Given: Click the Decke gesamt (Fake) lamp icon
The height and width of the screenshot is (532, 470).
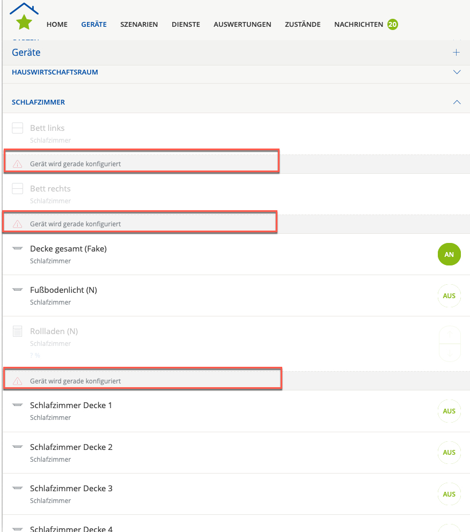Looking at the screenshot, I should pyautogui.click(x=18, y=249).
